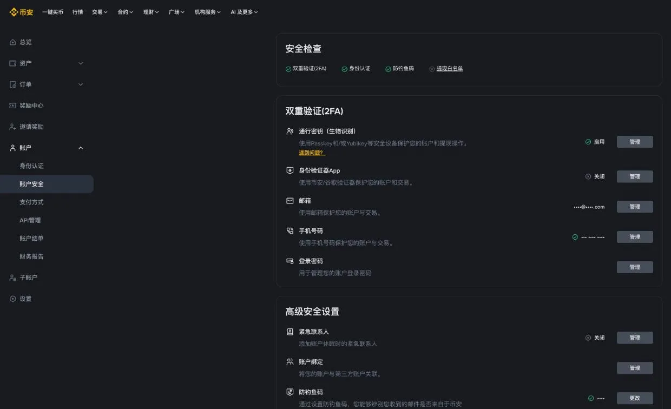Click the masked email address text
This screenshot has width=671, height=409.
(x=589, y=207)
